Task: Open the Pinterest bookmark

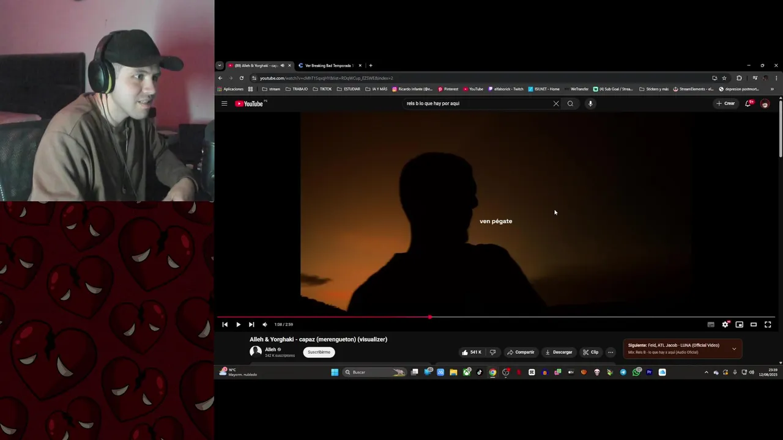Action: (x=448, y=89)
